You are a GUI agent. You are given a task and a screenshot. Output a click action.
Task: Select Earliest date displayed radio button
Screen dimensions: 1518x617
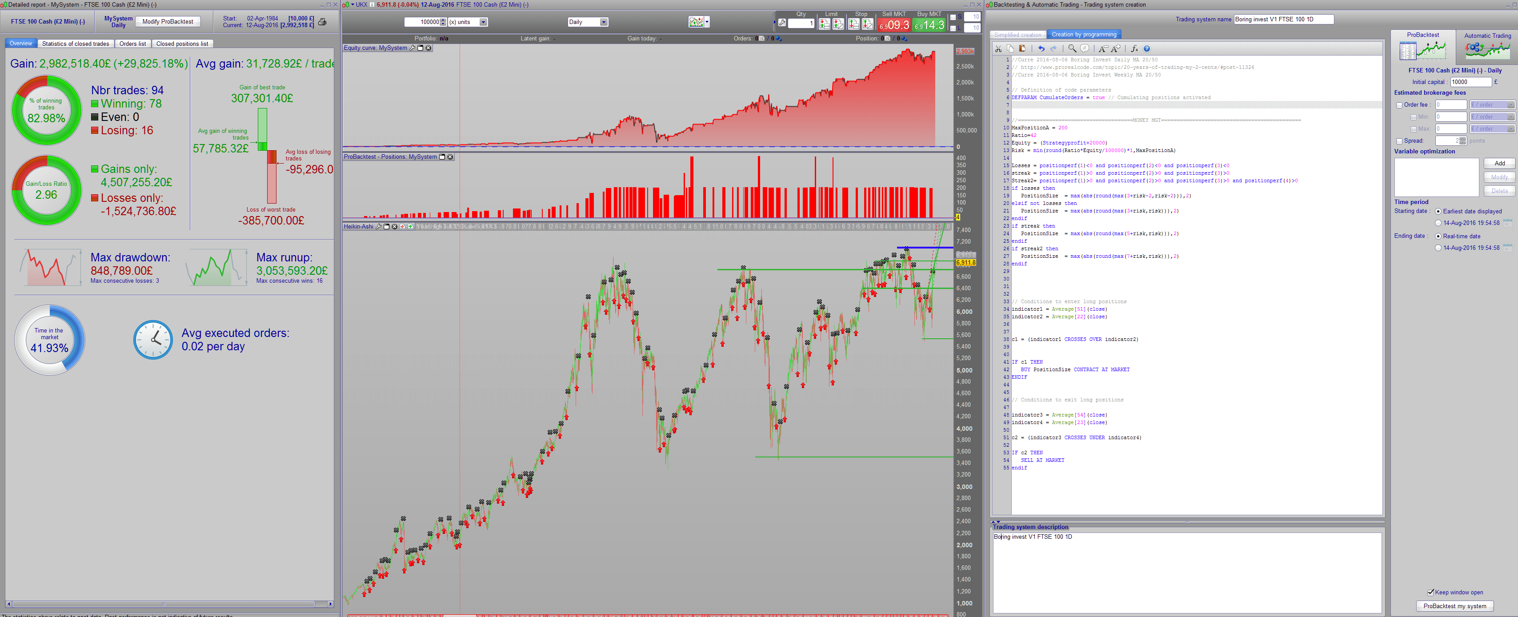1438,212
